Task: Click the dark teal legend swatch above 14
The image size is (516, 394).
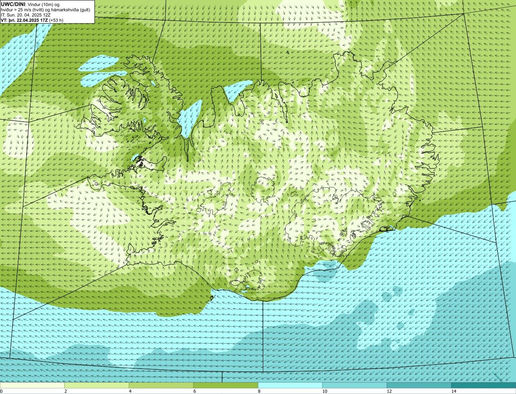Action: pos(484,385)
